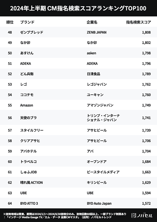
Task: Click the しゅふJOB brand name
Action: [x=28, y=172]
